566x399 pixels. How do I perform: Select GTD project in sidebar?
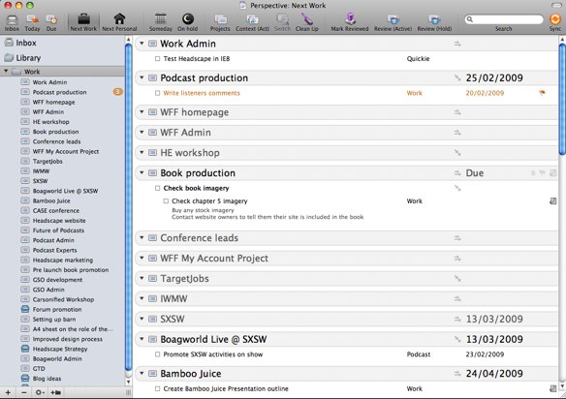point(39,368)
